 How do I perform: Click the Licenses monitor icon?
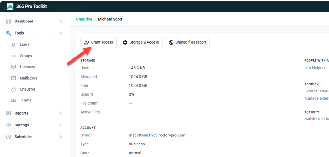13,67
